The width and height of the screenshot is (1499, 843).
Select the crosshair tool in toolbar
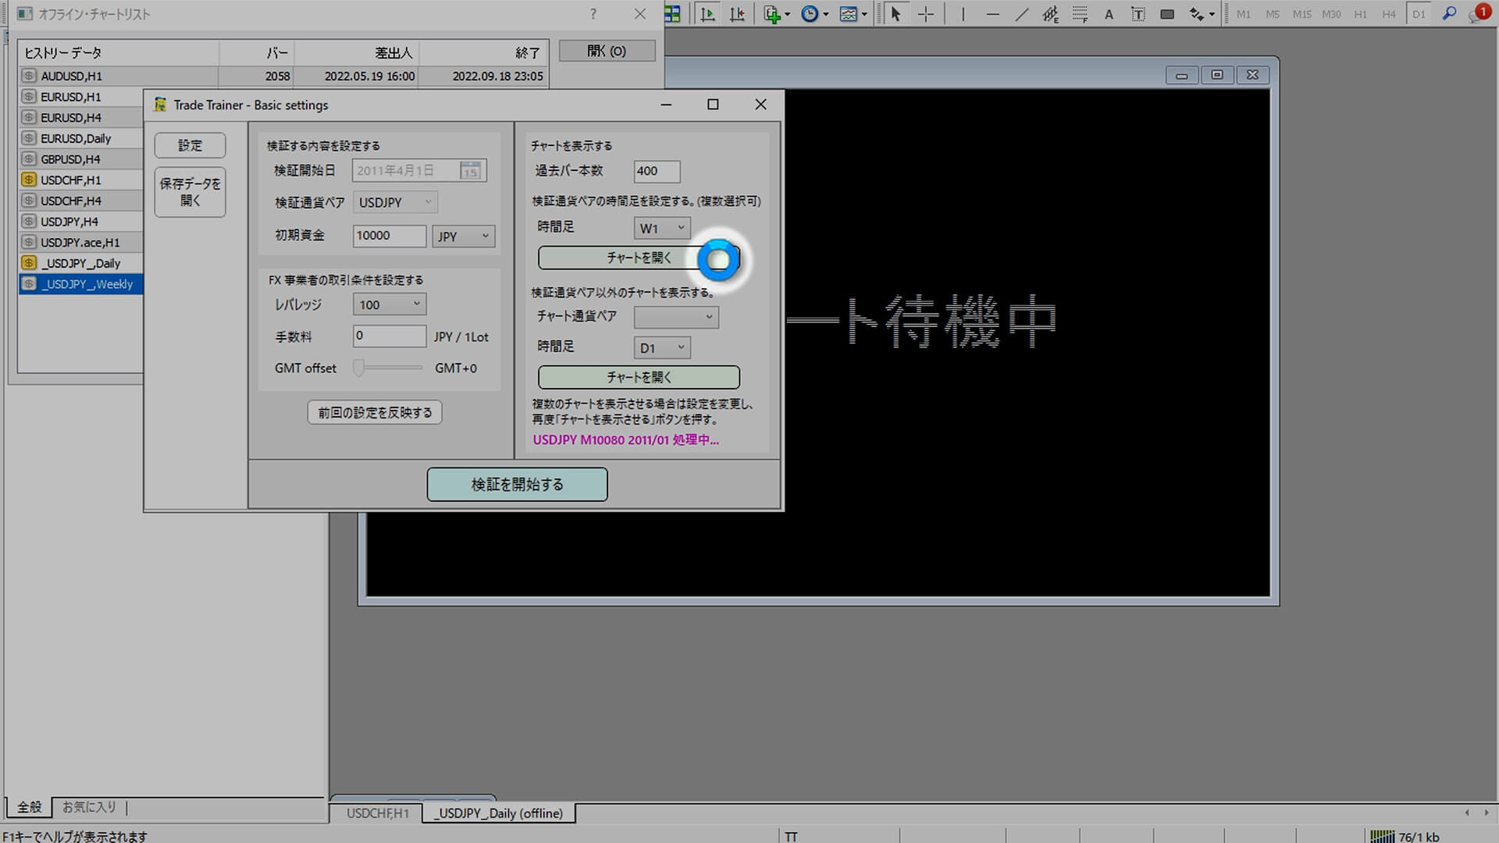[926, 14]
